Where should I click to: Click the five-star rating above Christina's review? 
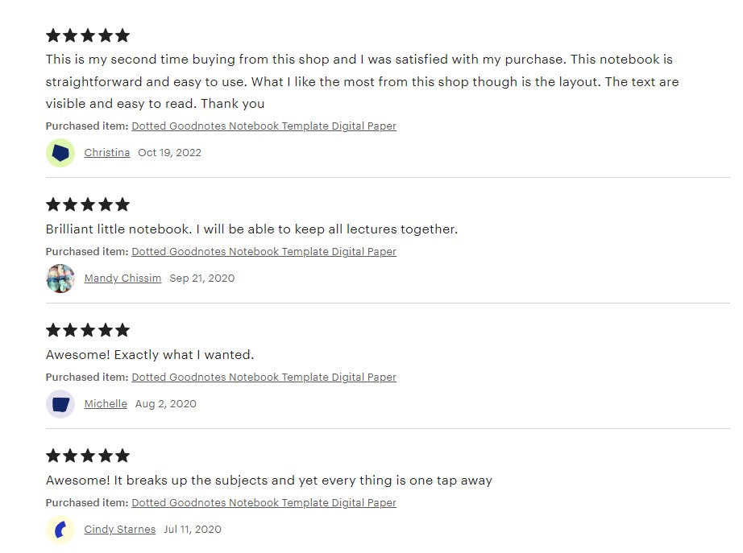pos(88,35)
